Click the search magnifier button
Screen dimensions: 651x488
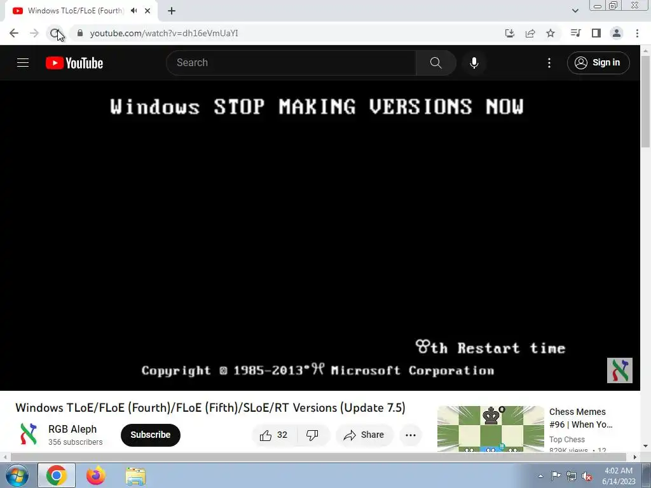pyautogui.click(x=435, y=63)
